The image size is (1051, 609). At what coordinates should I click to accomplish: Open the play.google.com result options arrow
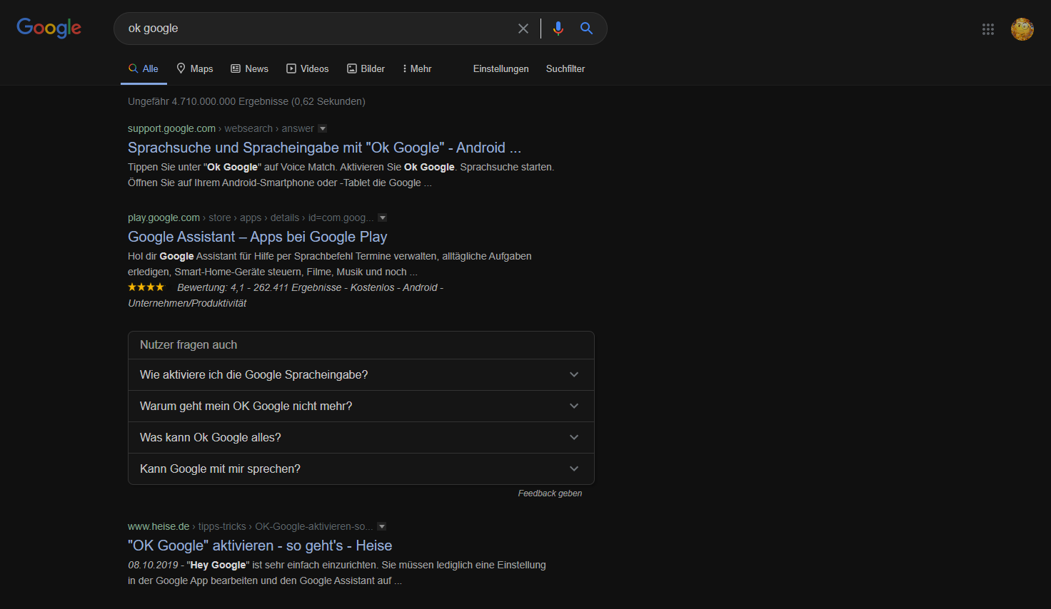[x=383, y=218]
